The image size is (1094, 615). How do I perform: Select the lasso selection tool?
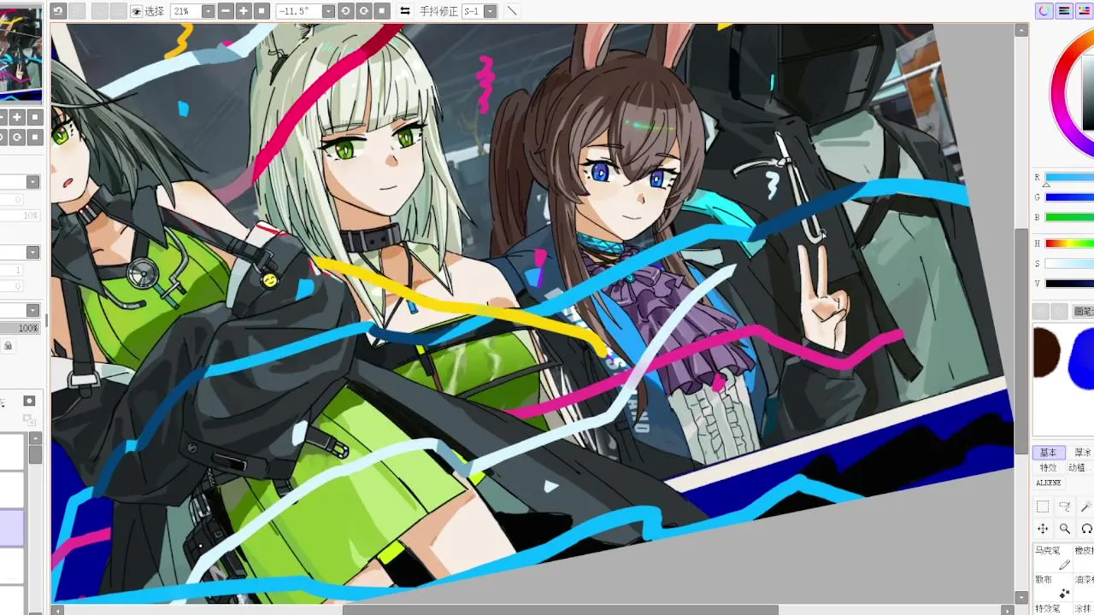(1065, 507)
